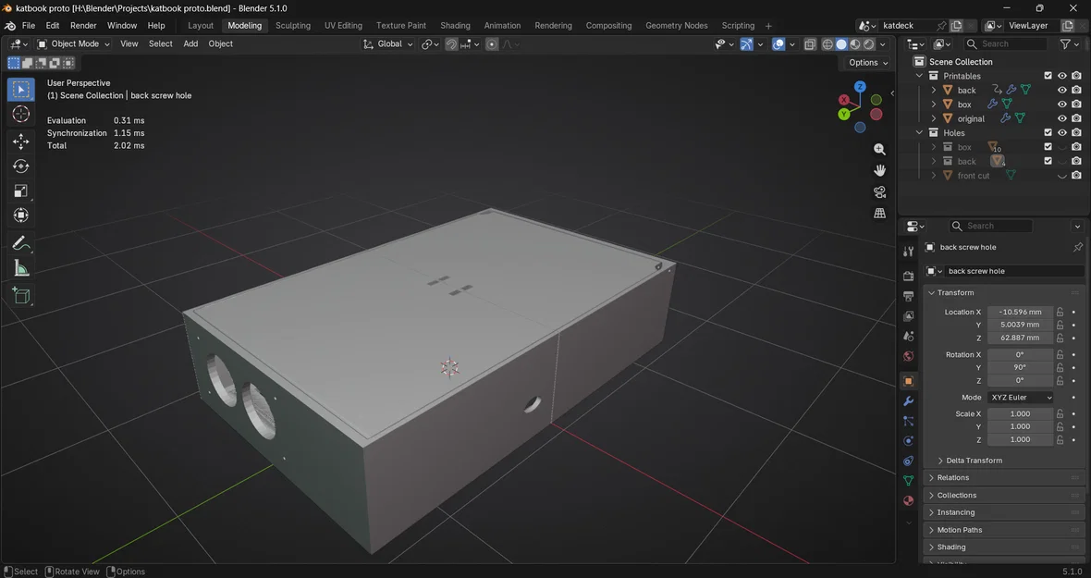Select the Annotate tool
1091x578 pixels.
pos(21,242)
